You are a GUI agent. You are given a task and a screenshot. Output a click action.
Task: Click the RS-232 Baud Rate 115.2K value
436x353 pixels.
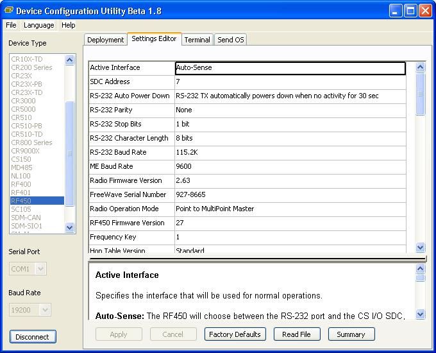click(x=290, y=153)
